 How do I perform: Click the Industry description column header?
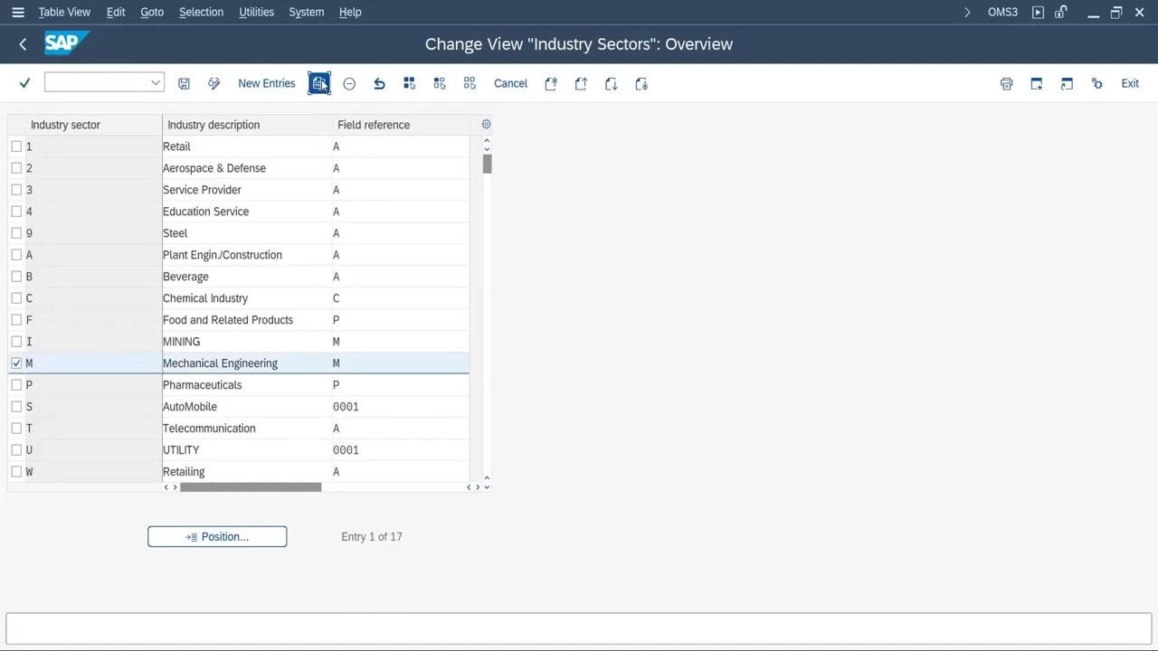pyautogui.click(x=248, y=125)
